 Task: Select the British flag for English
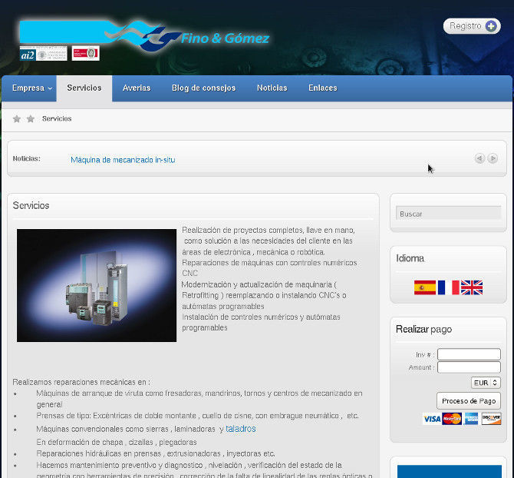point(472,287)
